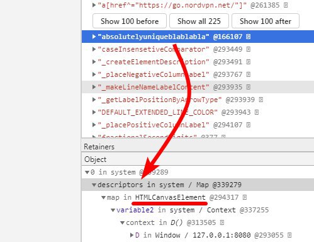The width and height of the screenshot is (314, 242).
Task: Select the "DEFAULT_EXTENDED_LINE_COLOR" string text
Action: tap(158, 112)
